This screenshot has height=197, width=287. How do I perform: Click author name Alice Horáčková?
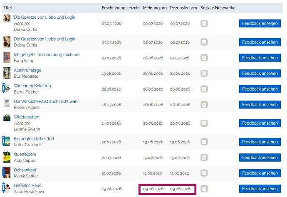pyautogui.click(x=29, y=192)
